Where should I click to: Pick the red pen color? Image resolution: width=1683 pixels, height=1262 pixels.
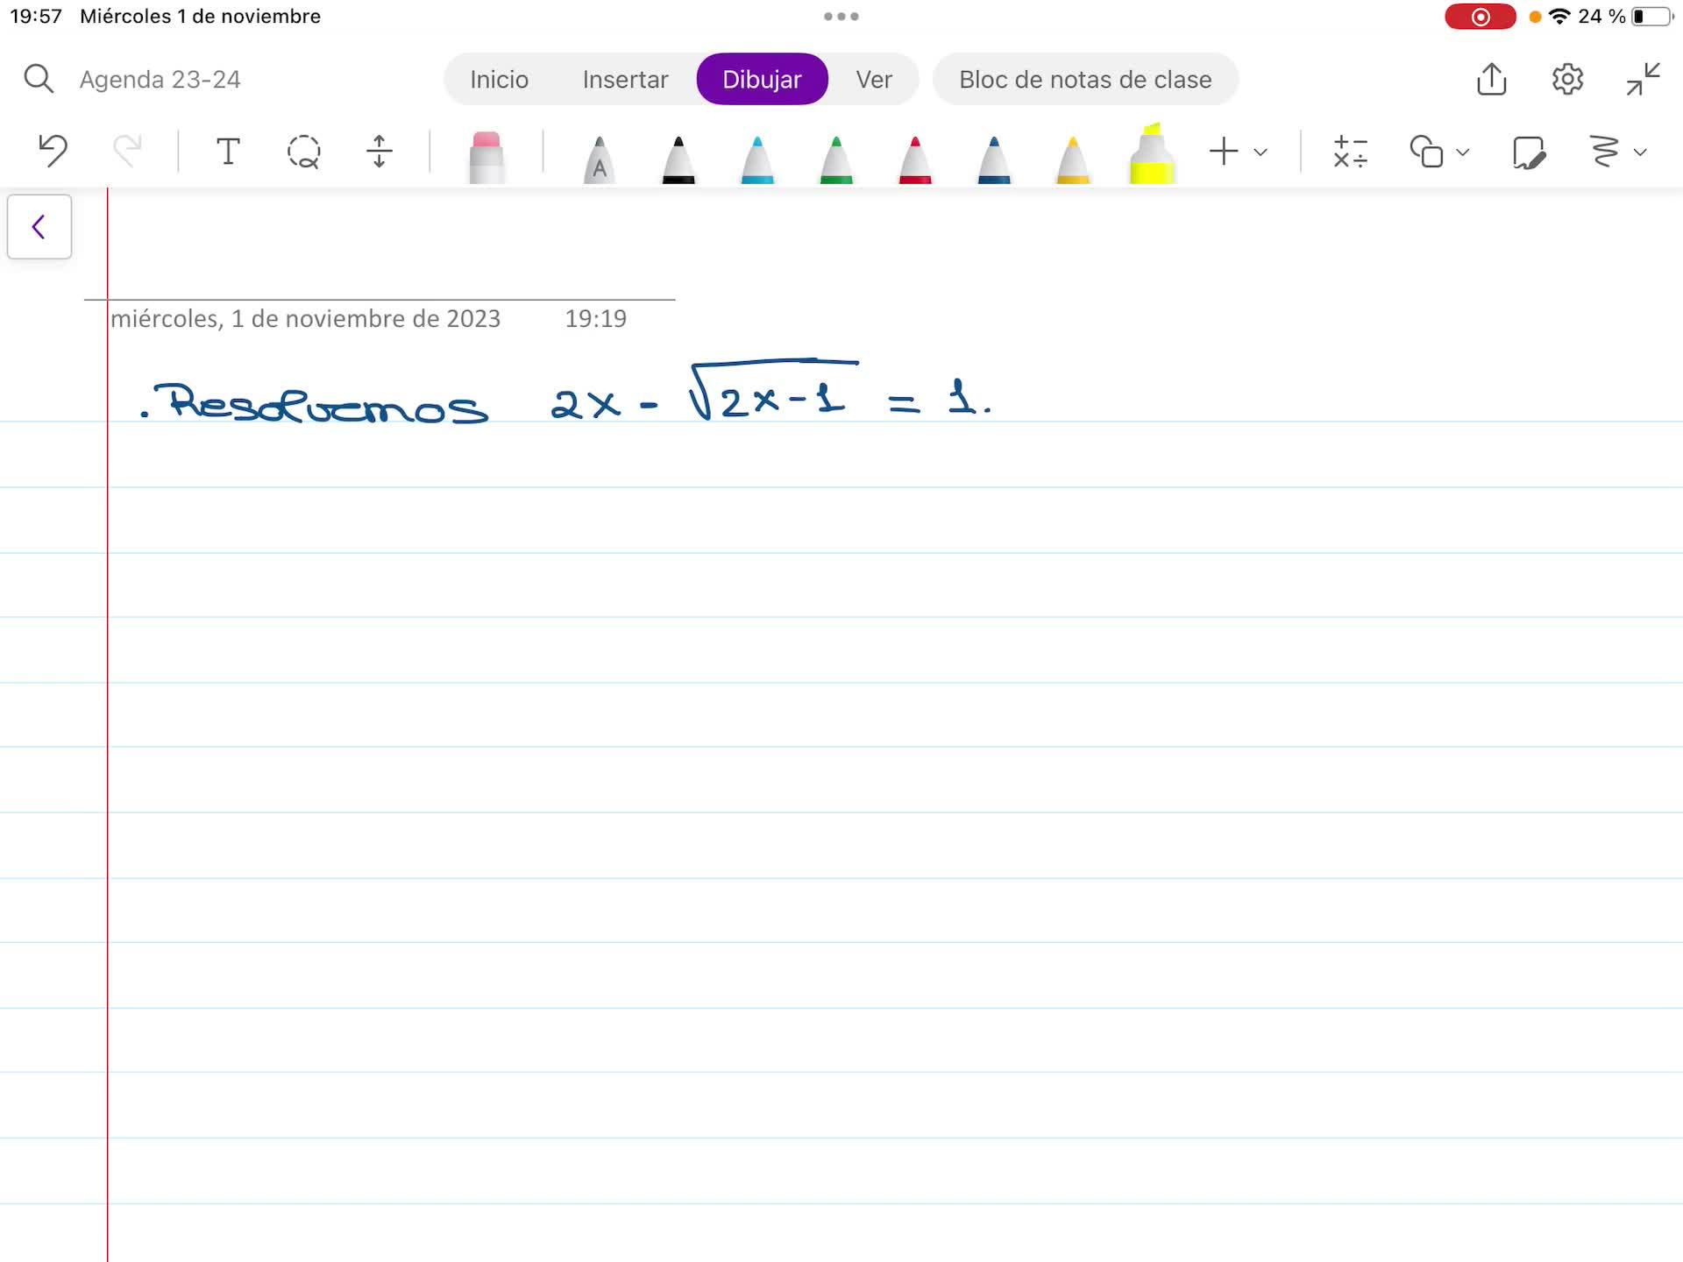pyautogui.click(x=914, y=160)
